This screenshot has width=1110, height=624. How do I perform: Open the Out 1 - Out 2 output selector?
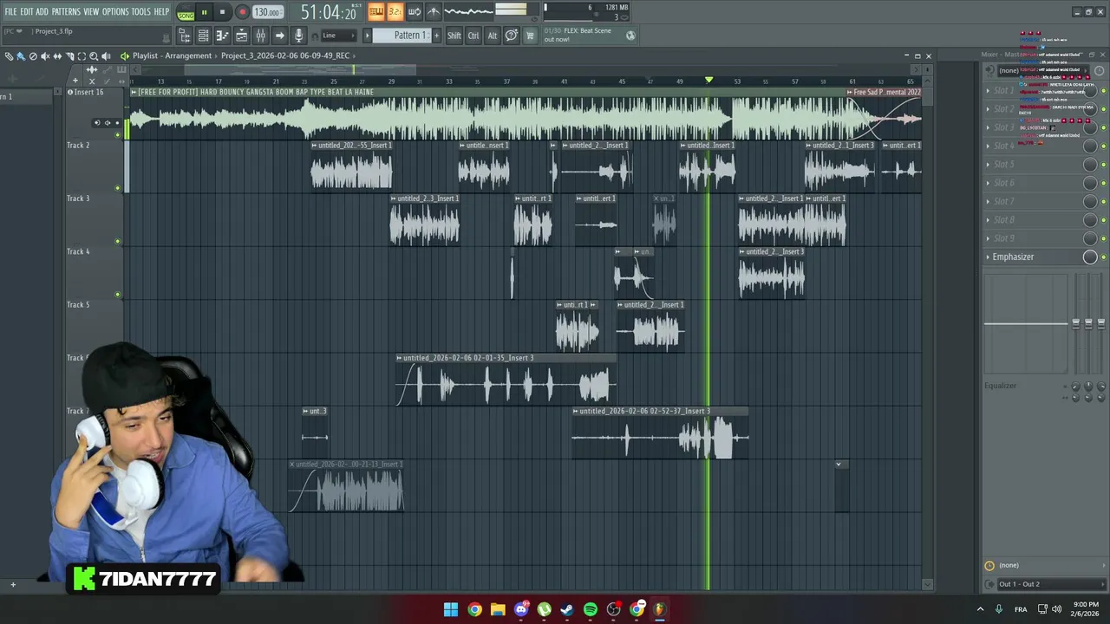(1051, 584)
